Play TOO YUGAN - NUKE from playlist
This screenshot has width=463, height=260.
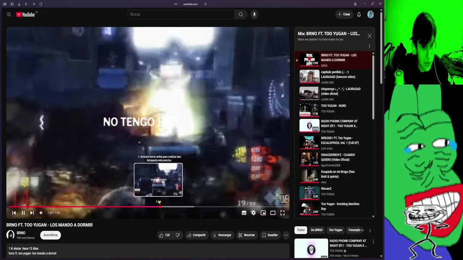(334, 110)
